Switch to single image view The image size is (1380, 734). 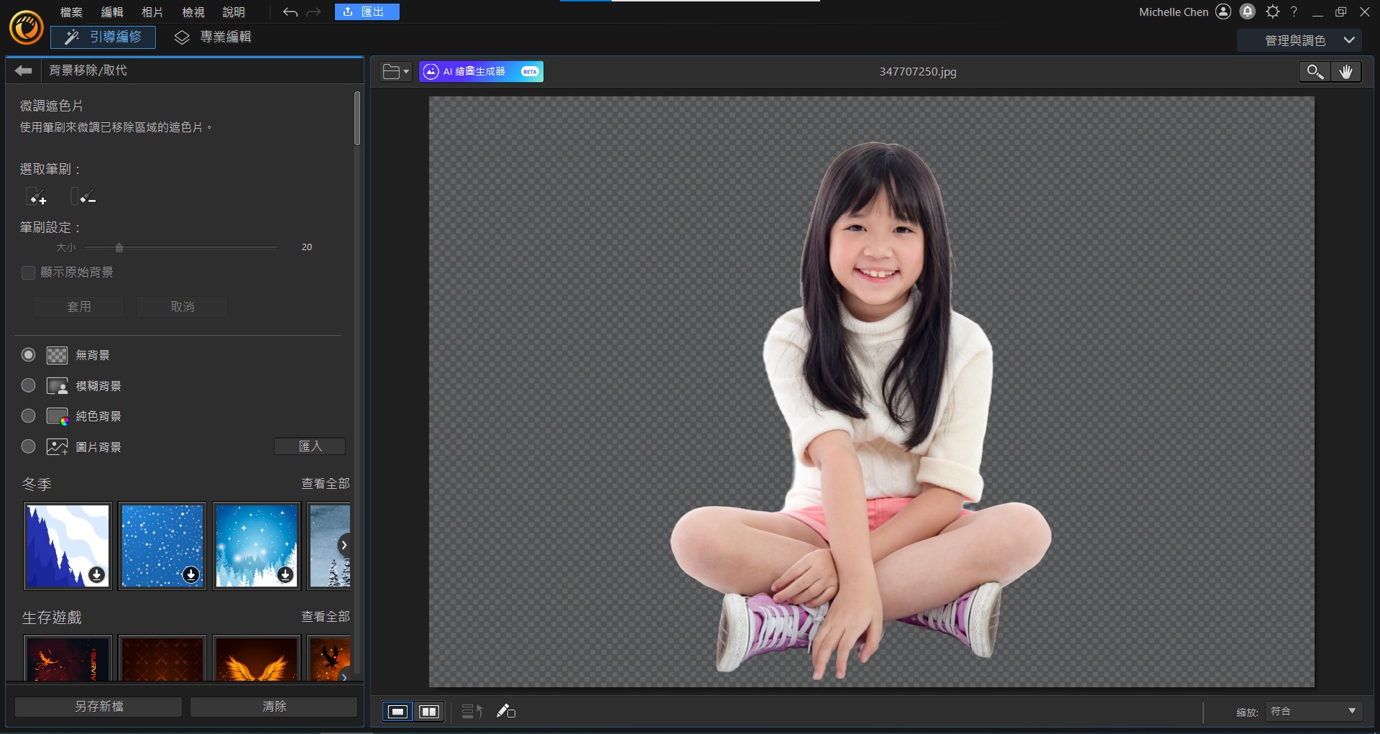[397, 712]
